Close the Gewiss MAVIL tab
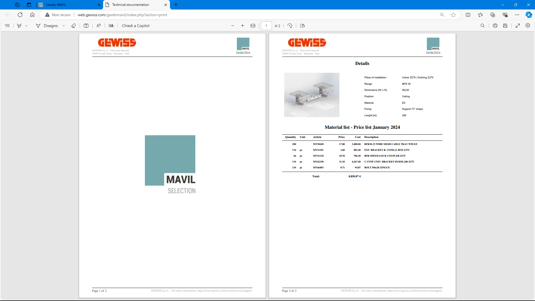 pyautogui.click(x=99, y=5)
